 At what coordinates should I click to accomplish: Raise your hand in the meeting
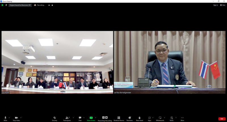click(x=139, y=118)
